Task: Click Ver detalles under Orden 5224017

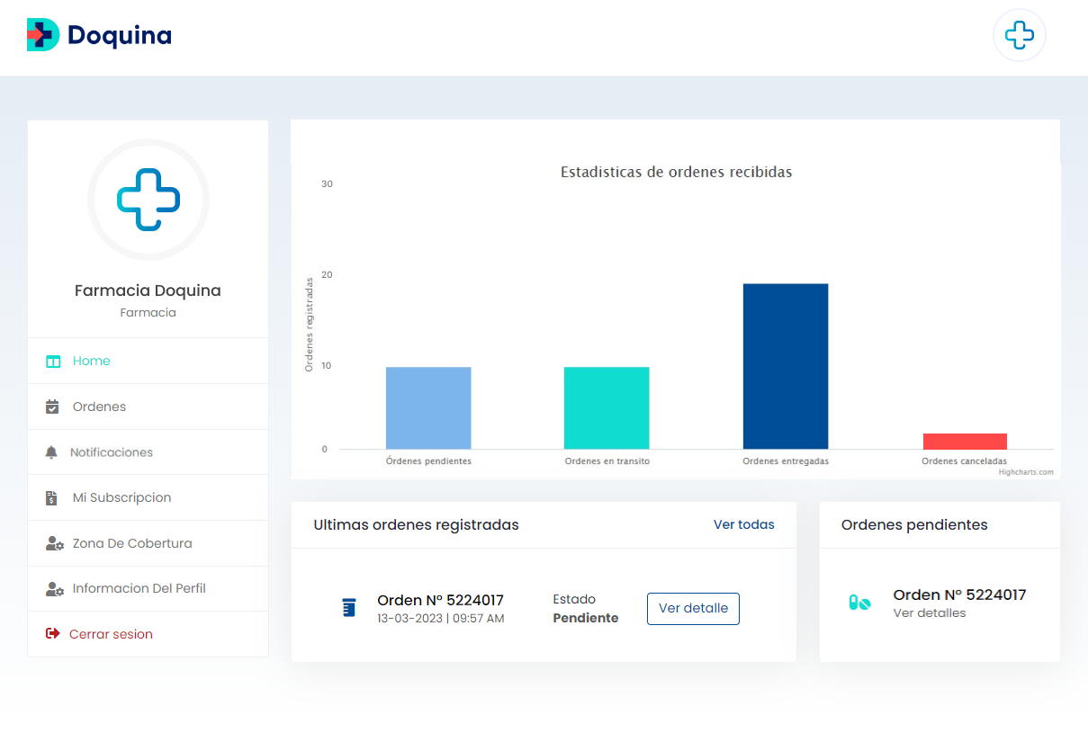Action: pos(930,612)
